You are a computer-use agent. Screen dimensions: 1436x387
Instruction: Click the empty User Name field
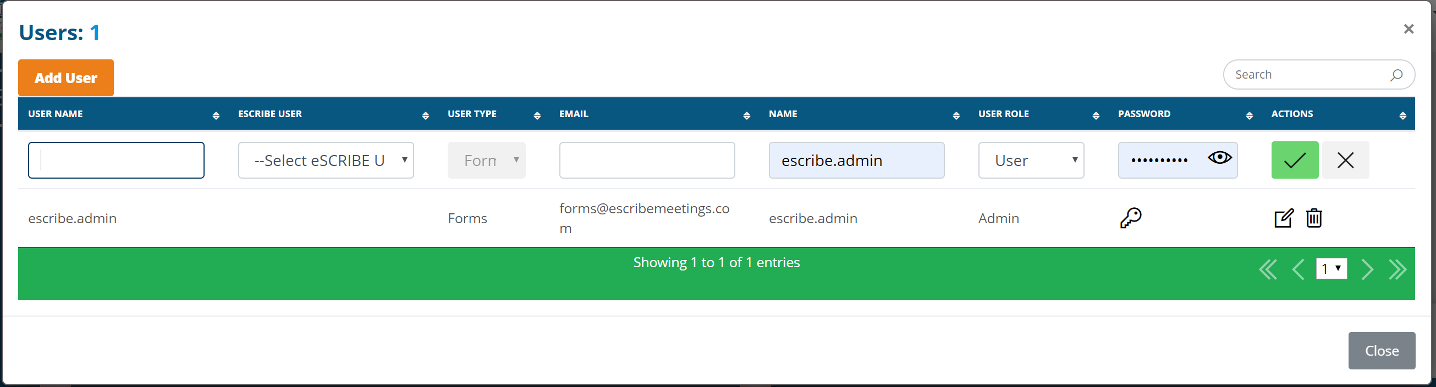point(116,161)
